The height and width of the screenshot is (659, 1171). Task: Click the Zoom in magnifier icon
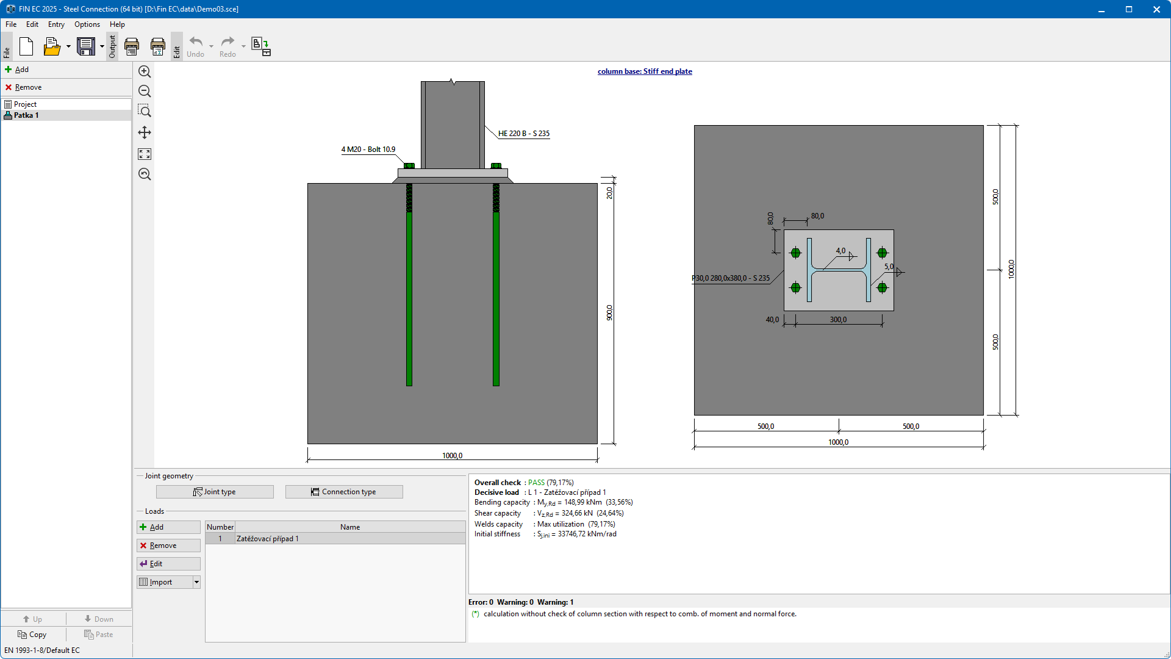[x=145, y=72]
